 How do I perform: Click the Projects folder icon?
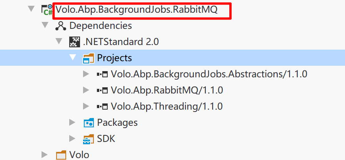[88, 58]
